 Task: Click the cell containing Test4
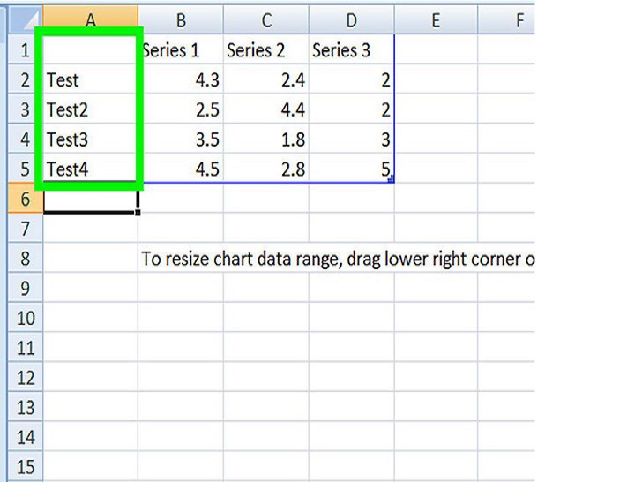pyautogui.click(x=90, y=169)
